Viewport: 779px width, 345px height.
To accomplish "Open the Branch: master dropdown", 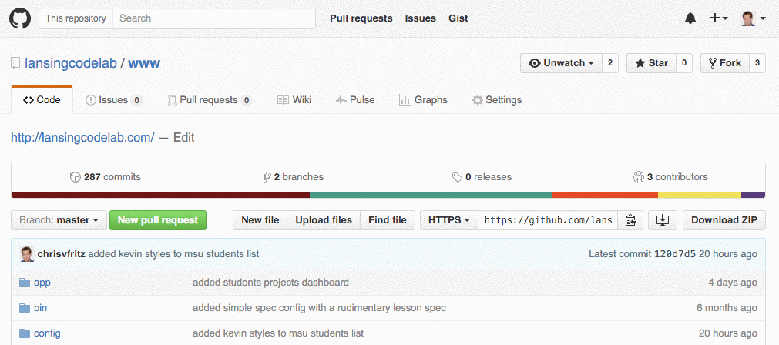I will 59,220.
